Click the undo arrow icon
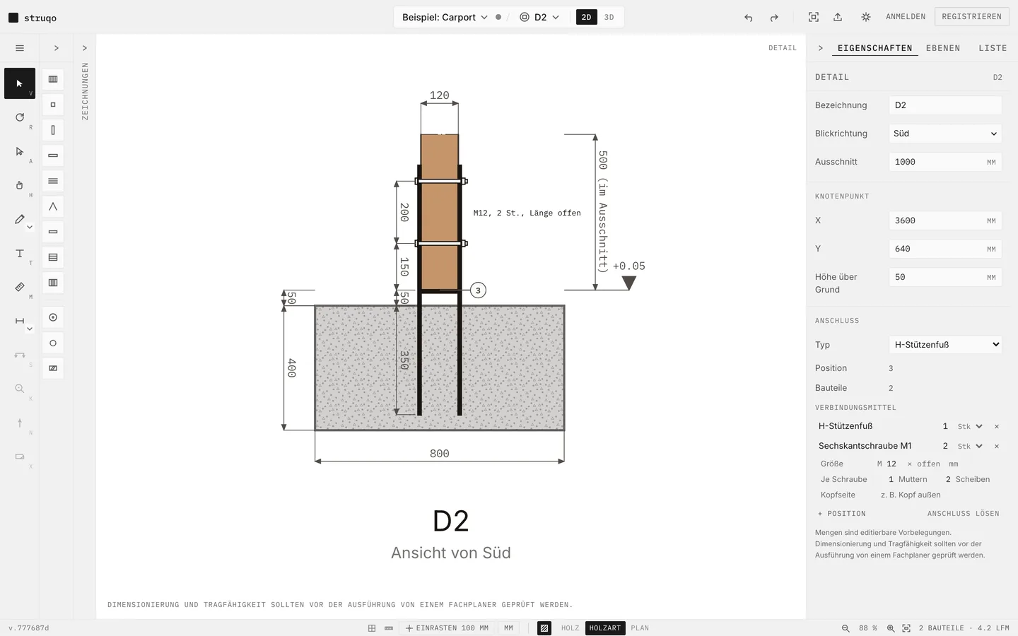 point(749,17)
